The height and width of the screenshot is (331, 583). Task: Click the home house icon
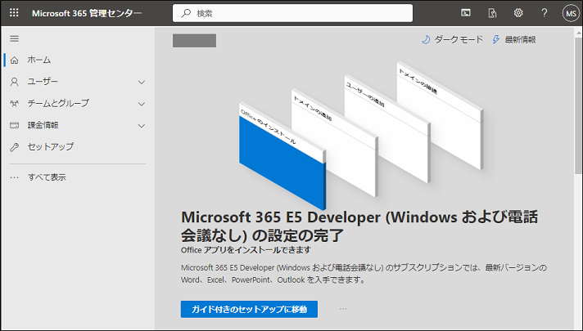(x=15, y=60)
